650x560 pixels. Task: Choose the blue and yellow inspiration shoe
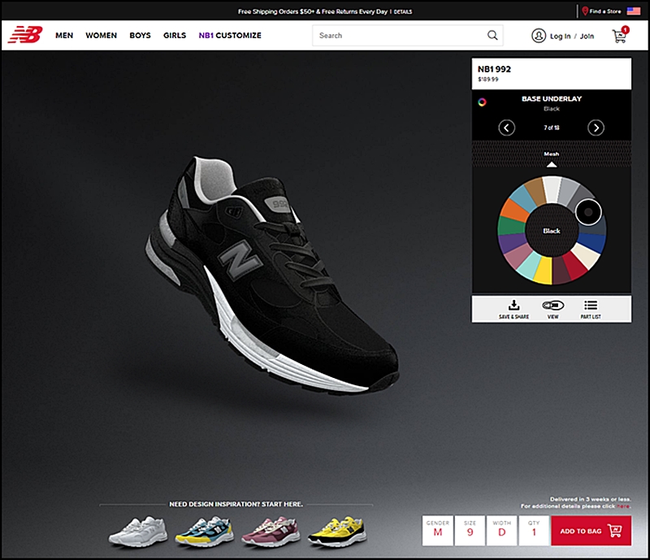pyautogui.click(x=205, y=531)
